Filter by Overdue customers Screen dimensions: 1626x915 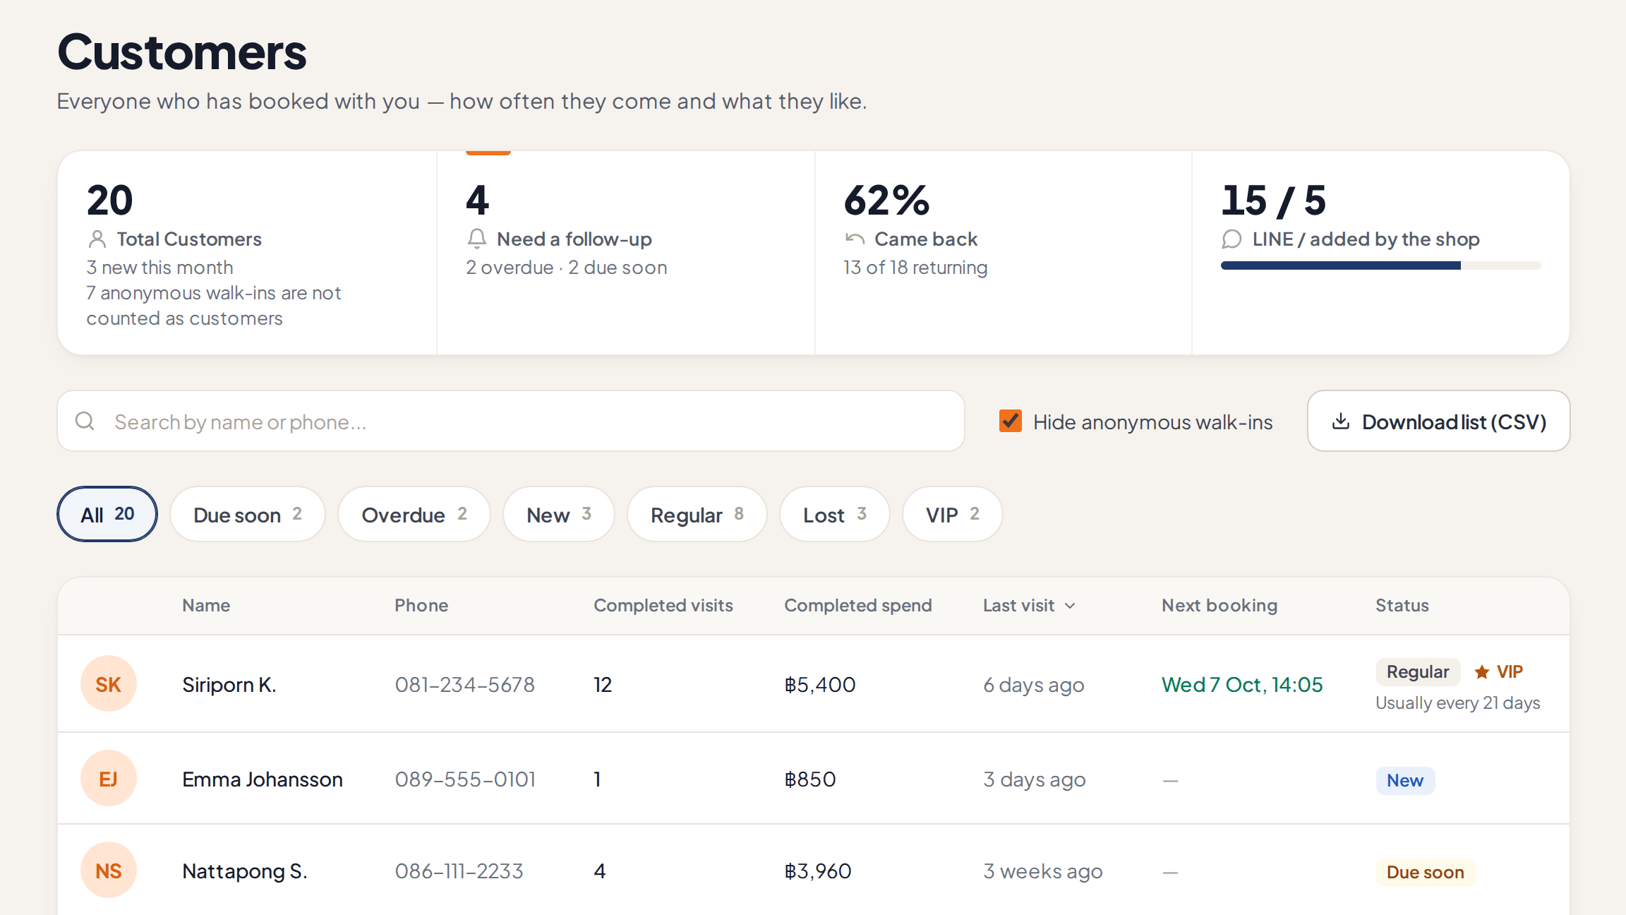414,514
